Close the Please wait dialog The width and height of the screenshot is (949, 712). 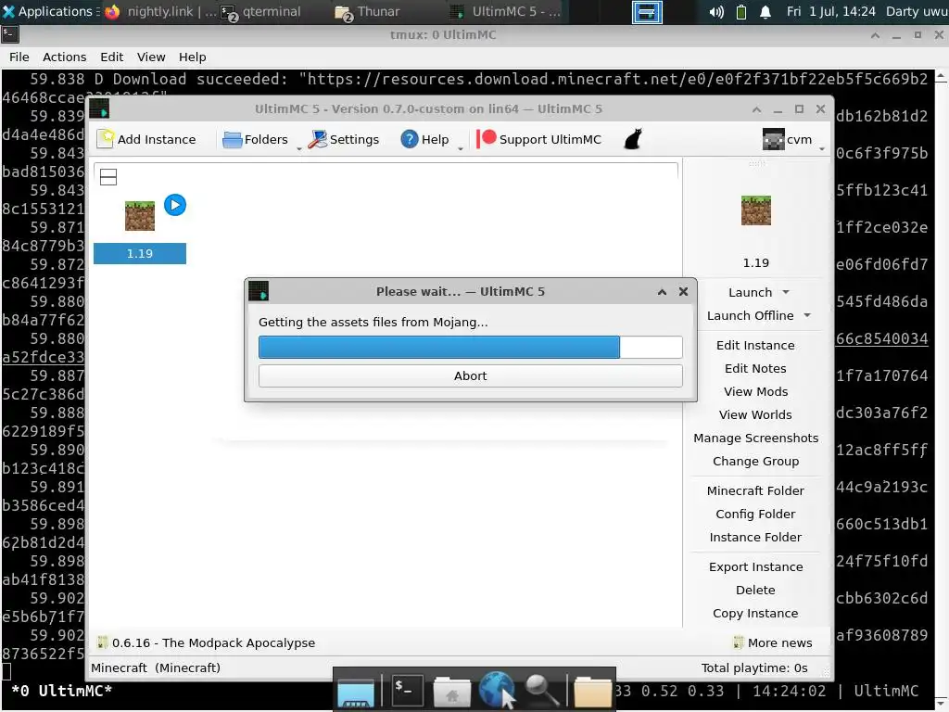(x=683, y=292)
